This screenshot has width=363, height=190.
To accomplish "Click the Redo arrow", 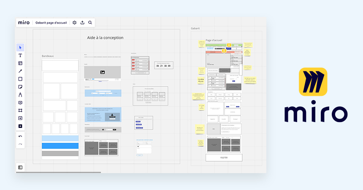I will [20, 144].
